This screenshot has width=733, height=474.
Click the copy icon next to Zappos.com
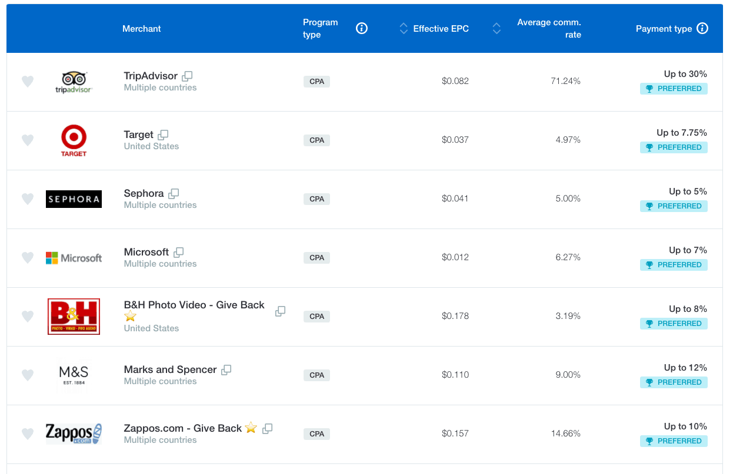tap(267, 429)
